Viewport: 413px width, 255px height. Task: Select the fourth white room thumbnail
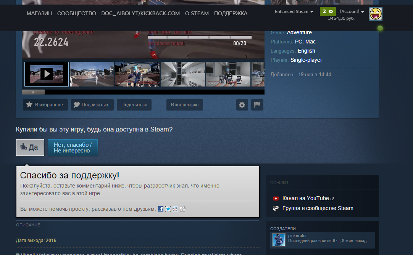[183, 74]
